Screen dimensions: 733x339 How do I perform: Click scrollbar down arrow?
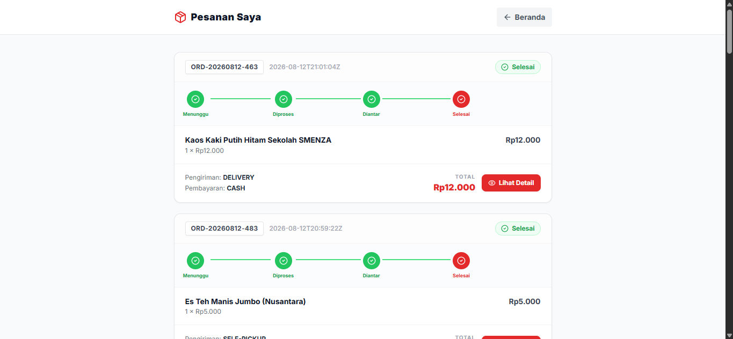(729, 335)
